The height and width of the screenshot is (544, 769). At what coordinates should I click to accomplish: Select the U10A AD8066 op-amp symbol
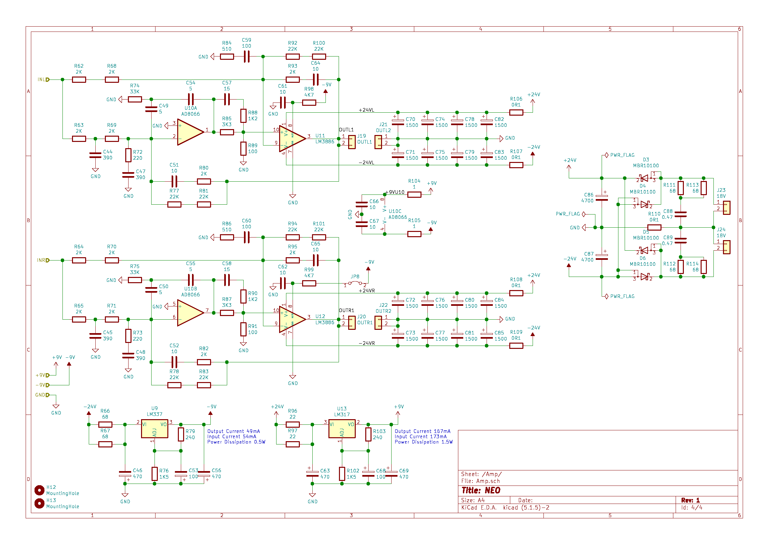190,132
